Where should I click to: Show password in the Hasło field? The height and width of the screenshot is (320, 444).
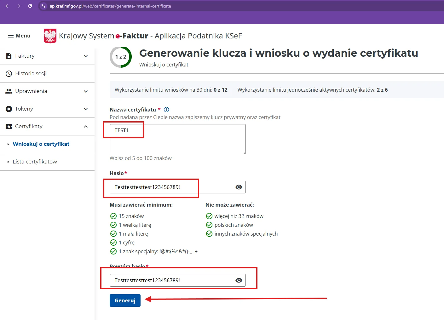click(x=239, y=187)
